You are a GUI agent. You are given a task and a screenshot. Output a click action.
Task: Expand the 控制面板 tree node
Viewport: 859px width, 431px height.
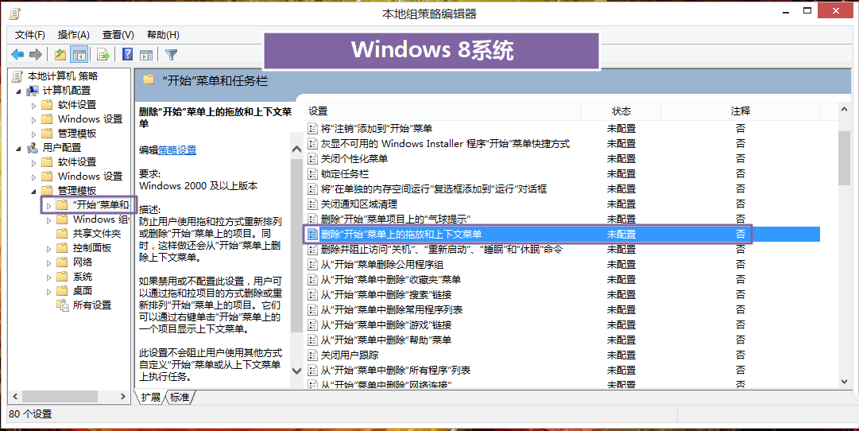point(48,248)
